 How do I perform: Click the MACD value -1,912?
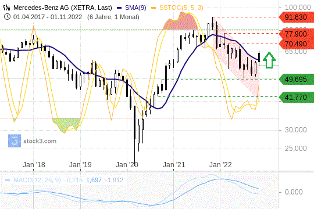point(114,180)
